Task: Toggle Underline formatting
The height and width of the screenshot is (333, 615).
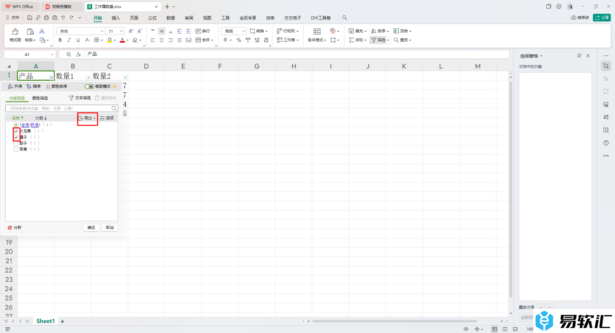Action: click(x=78, y=40)
